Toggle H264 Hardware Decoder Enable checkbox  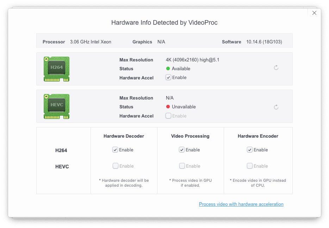115,150
